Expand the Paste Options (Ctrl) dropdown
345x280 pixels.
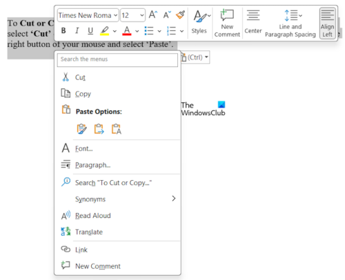(x=195, y=57)
